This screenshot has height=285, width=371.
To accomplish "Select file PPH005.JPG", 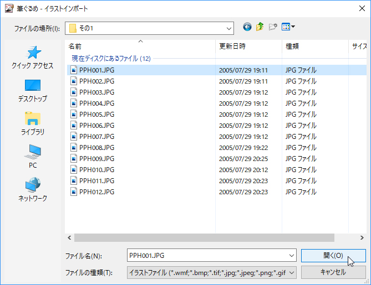I will pyautogui.click(x=97, y=115).
